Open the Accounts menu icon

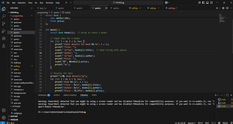pyautogui.click(x=3, y=110)
